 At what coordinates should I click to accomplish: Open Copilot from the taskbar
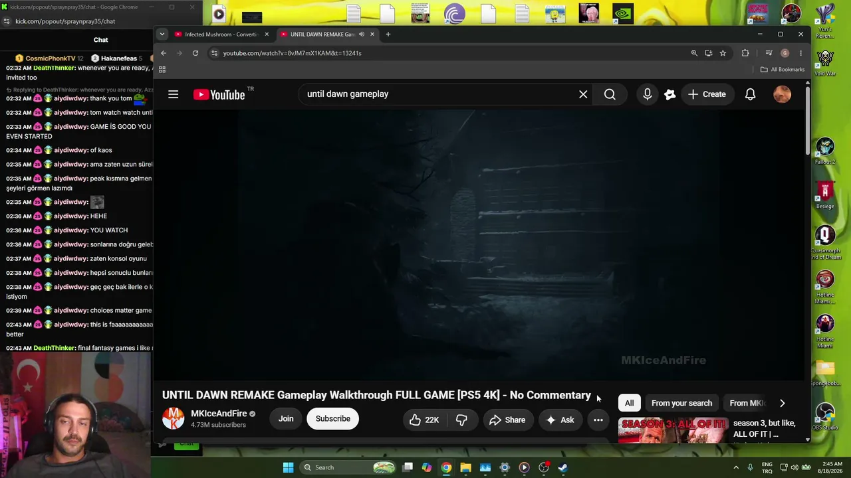point(427,467)
